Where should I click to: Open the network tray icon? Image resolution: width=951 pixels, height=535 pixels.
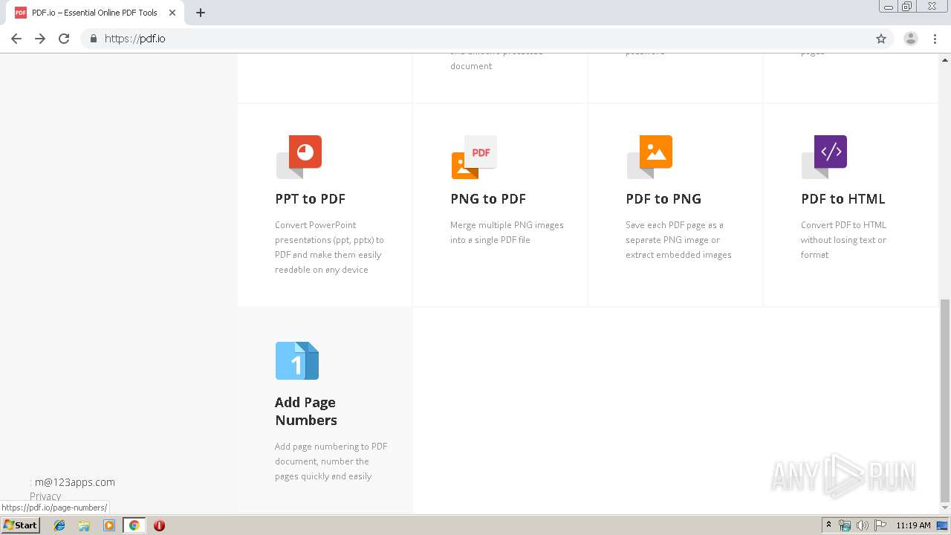pos(845,525)
